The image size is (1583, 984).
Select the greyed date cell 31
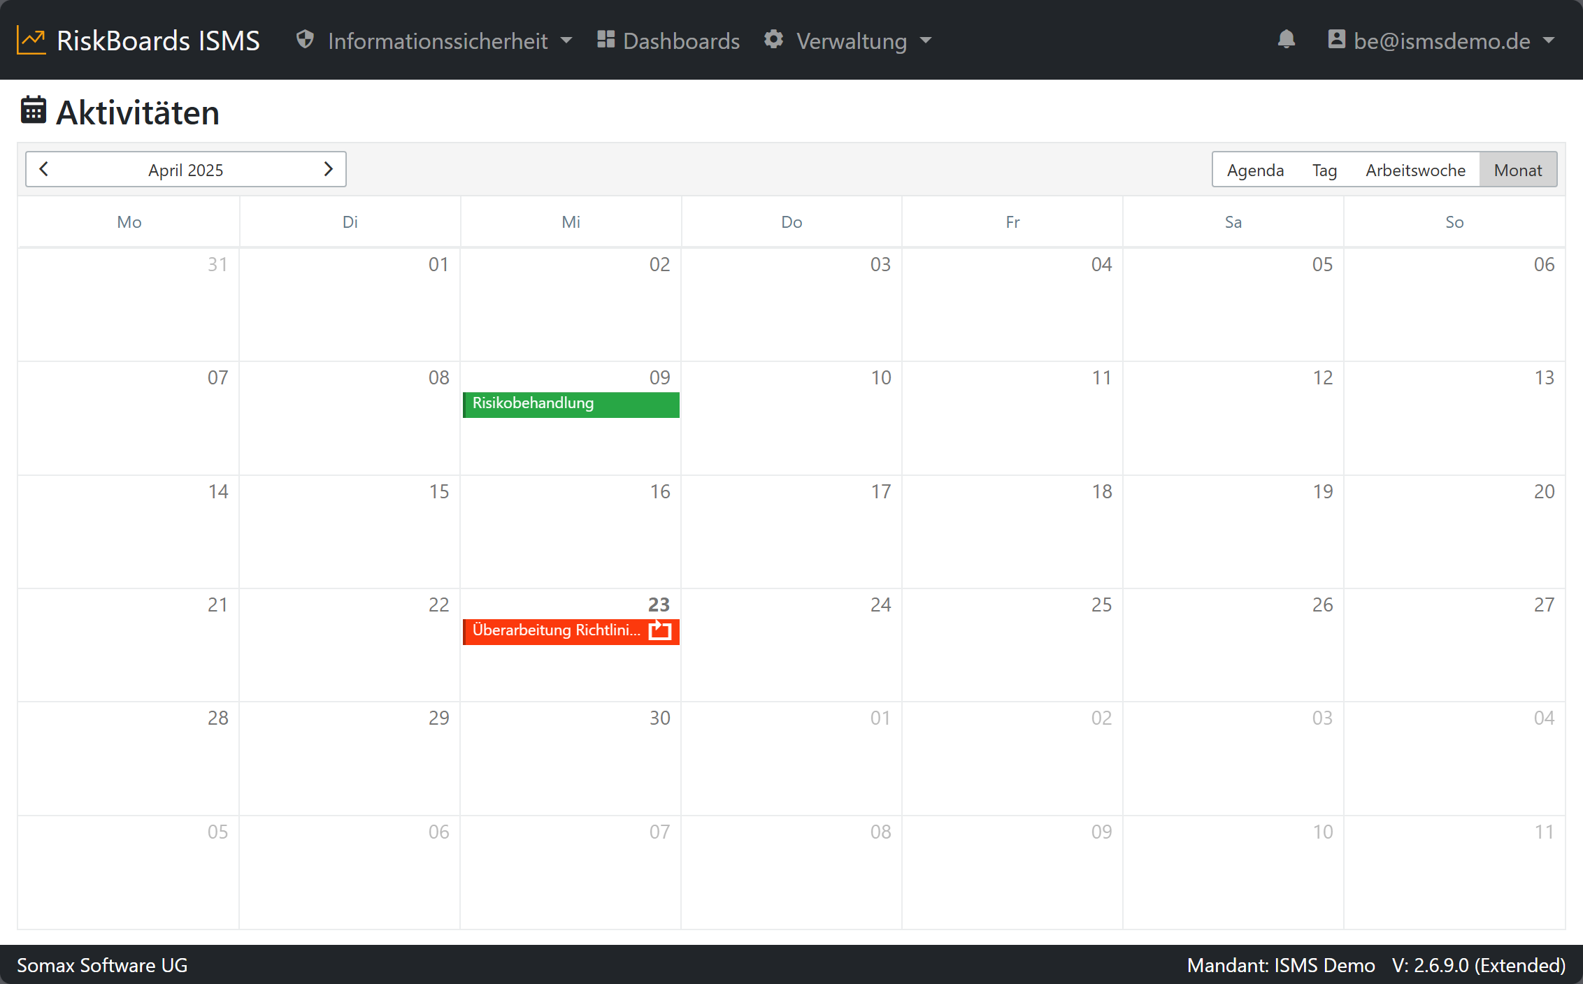(x=129, y=305)
